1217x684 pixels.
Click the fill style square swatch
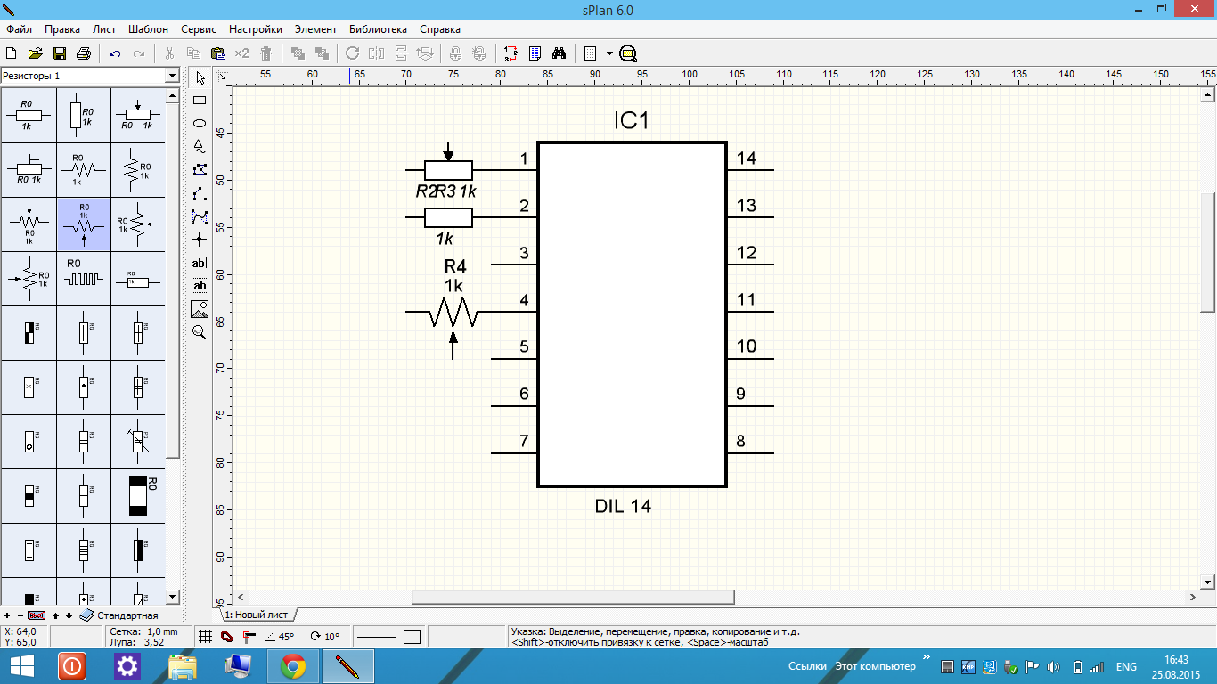[x=412, y=637]
